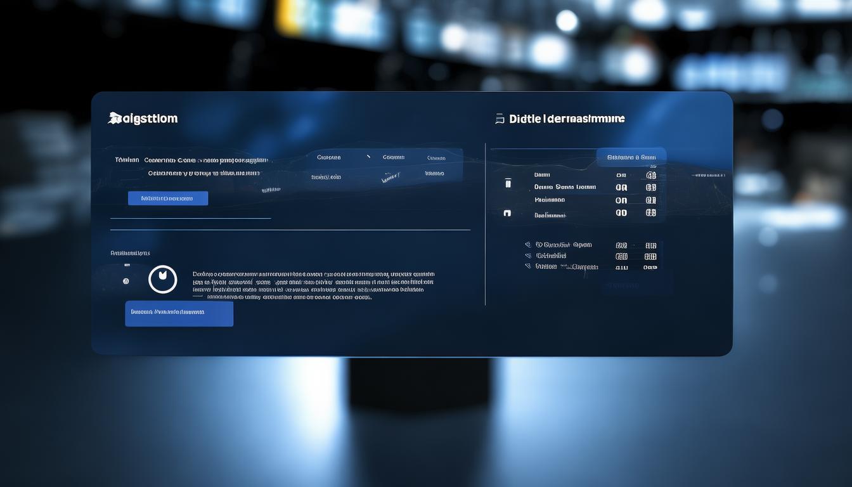The width and height of the screenshot is (852, 487).
Task: Click the arrow icon next to the second lower option
Action: click(528, 256)
